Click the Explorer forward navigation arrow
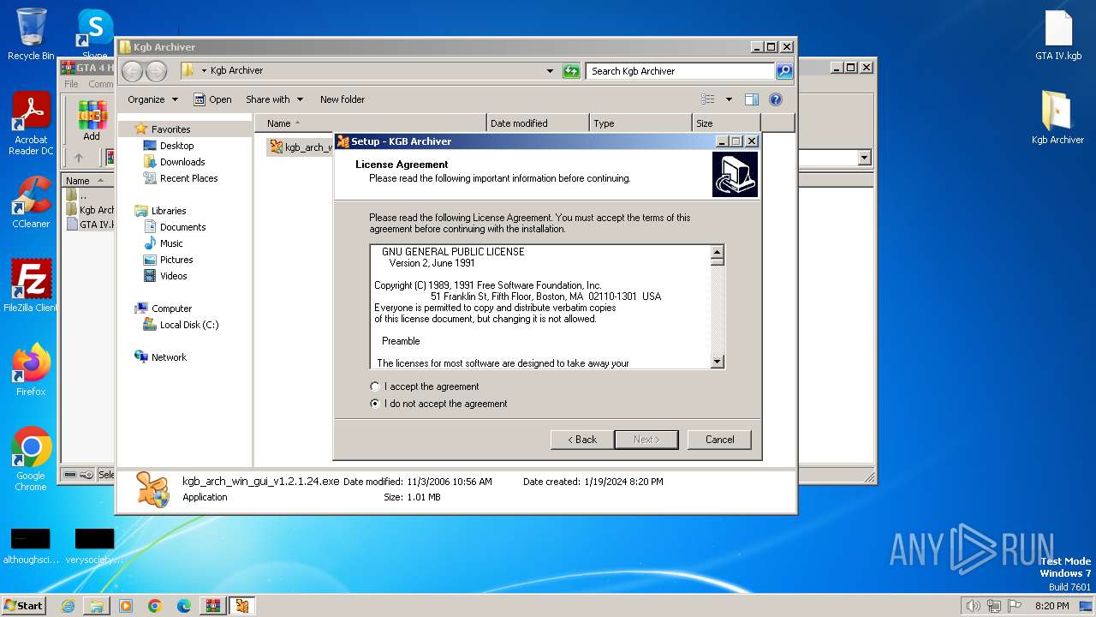 (156, 71)
